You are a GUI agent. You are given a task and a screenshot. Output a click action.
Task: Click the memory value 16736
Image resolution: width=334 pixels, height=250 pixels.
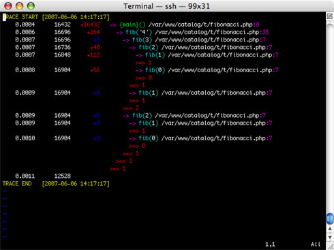pos(63,47)
